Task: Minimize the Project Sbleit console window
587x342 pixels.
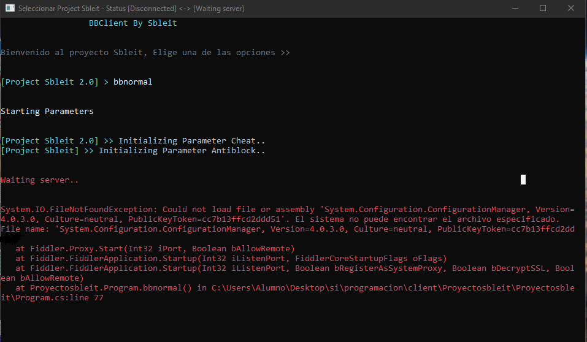Action: click(x=515, y=9)
